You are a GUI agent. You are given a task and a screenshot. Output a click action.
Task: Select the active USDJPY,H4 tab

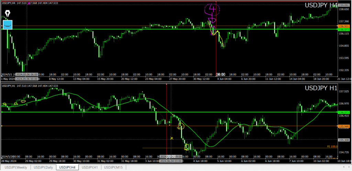coord(67,167)
